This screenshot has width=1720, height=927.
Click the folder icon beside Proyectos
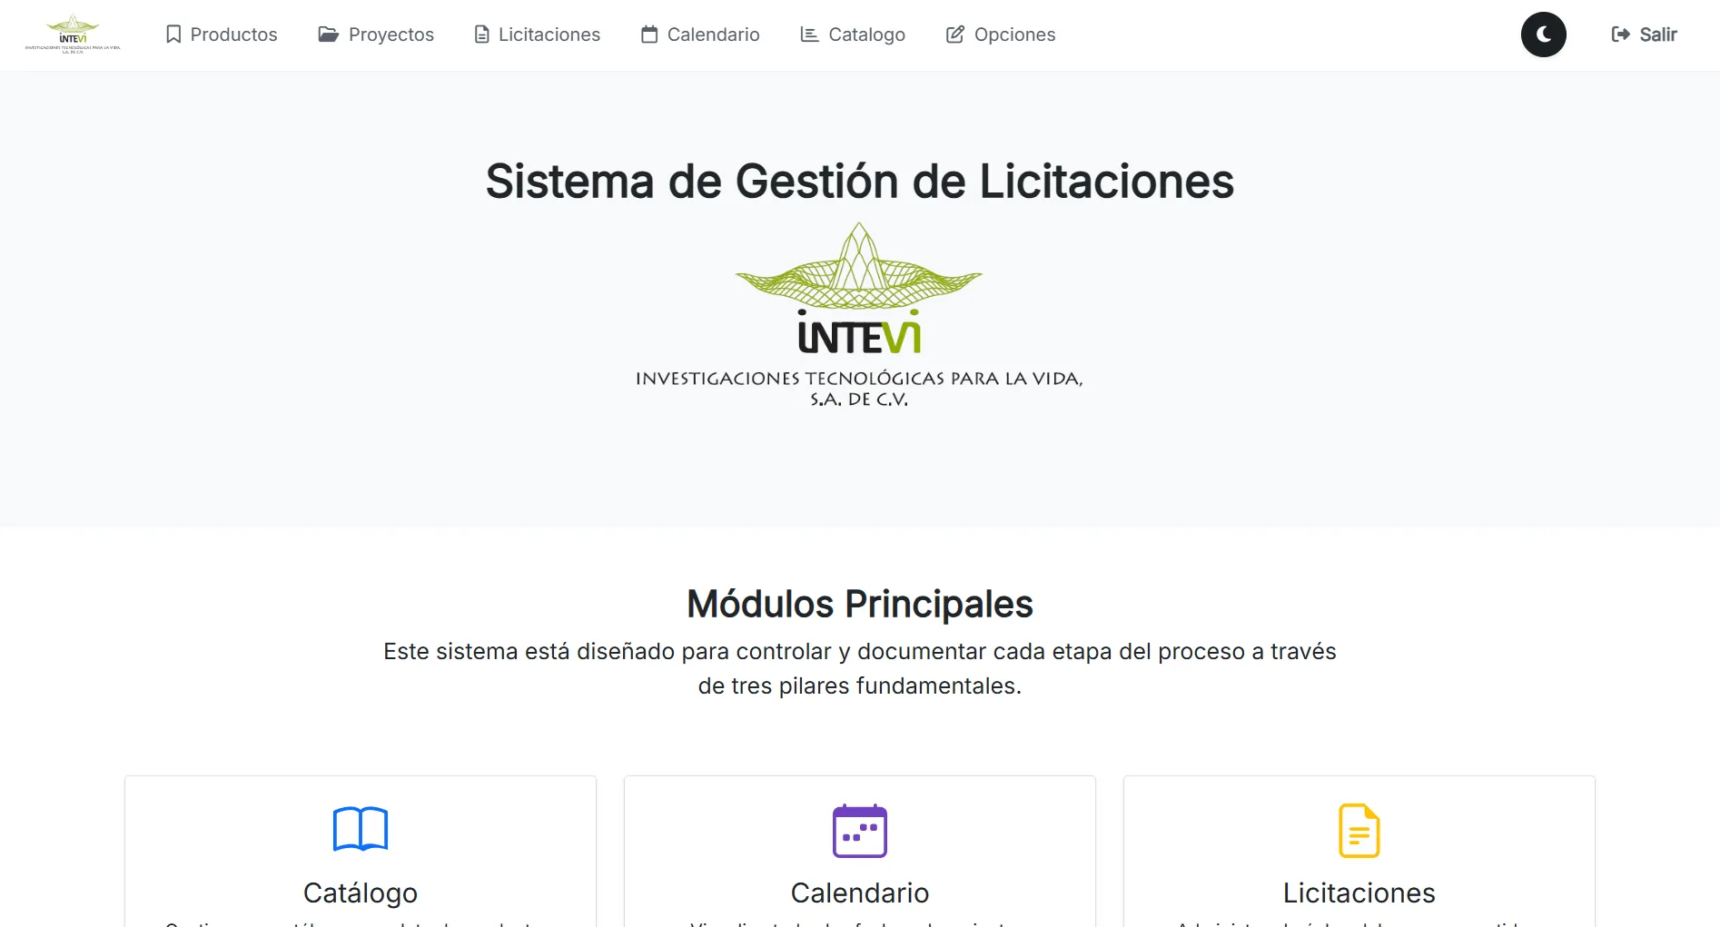329,35
